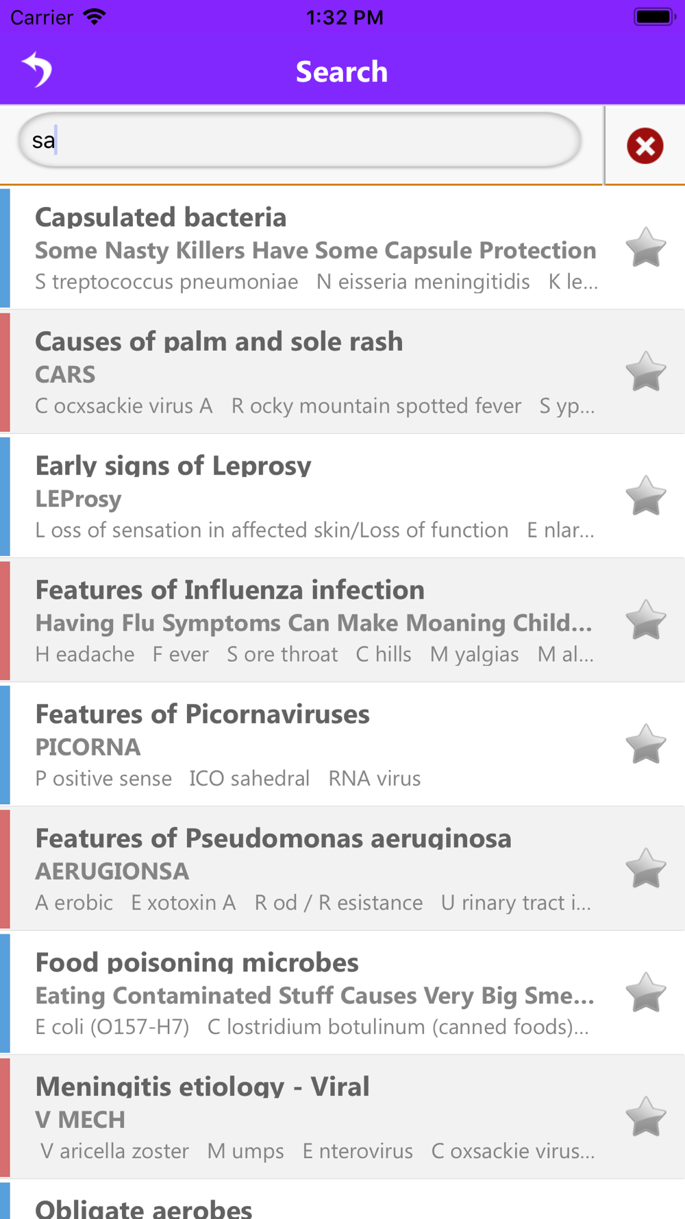Favorite Meningitis etiology - Viral star
685x1219 pixels.
coord(645,1117)
